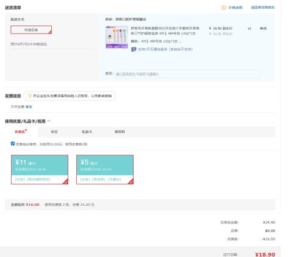Open the price description link

(235, 7)
